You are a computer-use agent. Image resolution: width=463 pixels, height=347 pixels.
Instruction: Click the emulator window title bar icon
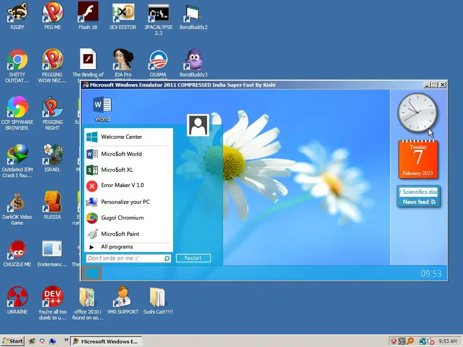(x=85, y=85)
